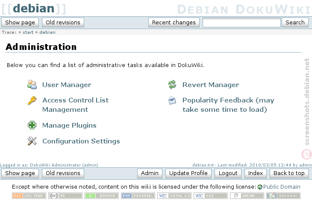The image size is (312, 213).
Task: Click the Donate badge
Action: click(102, 196)
